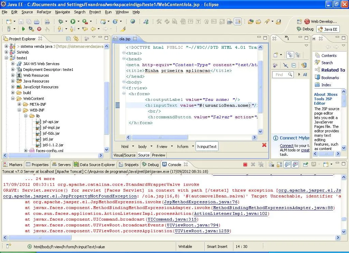The image size is (349, 253).
Task: Toggle Link with Editor in Project Explorer
Action: pyautogui.click(x=76, y=39)
